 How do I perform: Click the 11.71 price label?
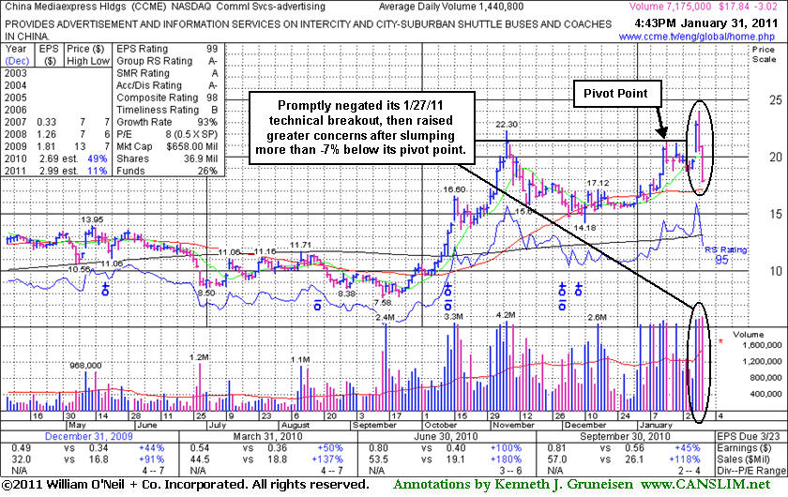pyautogui.click(x=301, y=246)
